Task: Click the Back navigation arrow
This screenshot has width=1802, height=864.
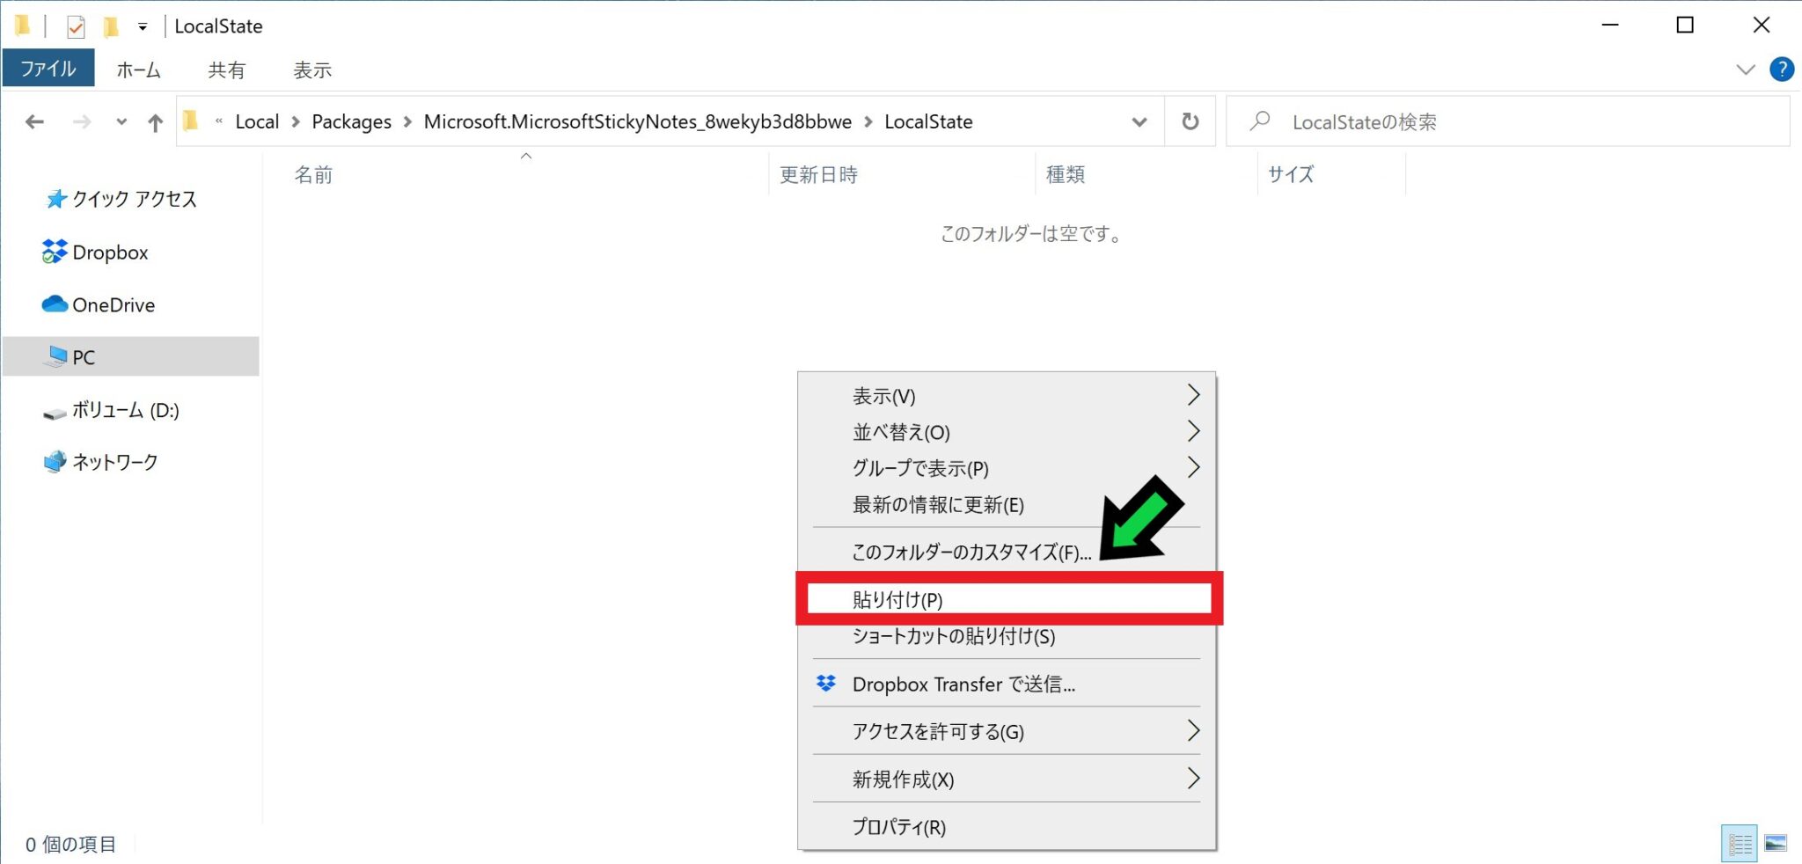Action: click(35, 122)
